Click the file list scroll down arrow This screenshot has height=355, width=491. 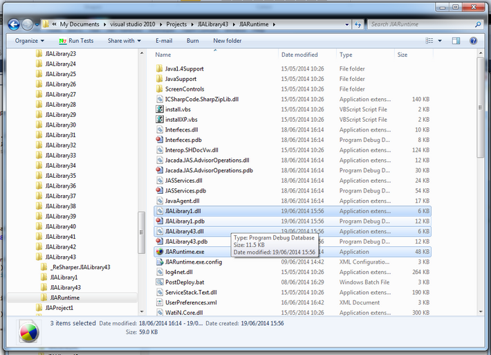[481, 311]
